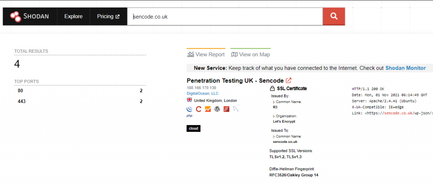Click the SSL Certificate padlock icon
Viewport: 433px width, 186px height.
tap(272, 89)
